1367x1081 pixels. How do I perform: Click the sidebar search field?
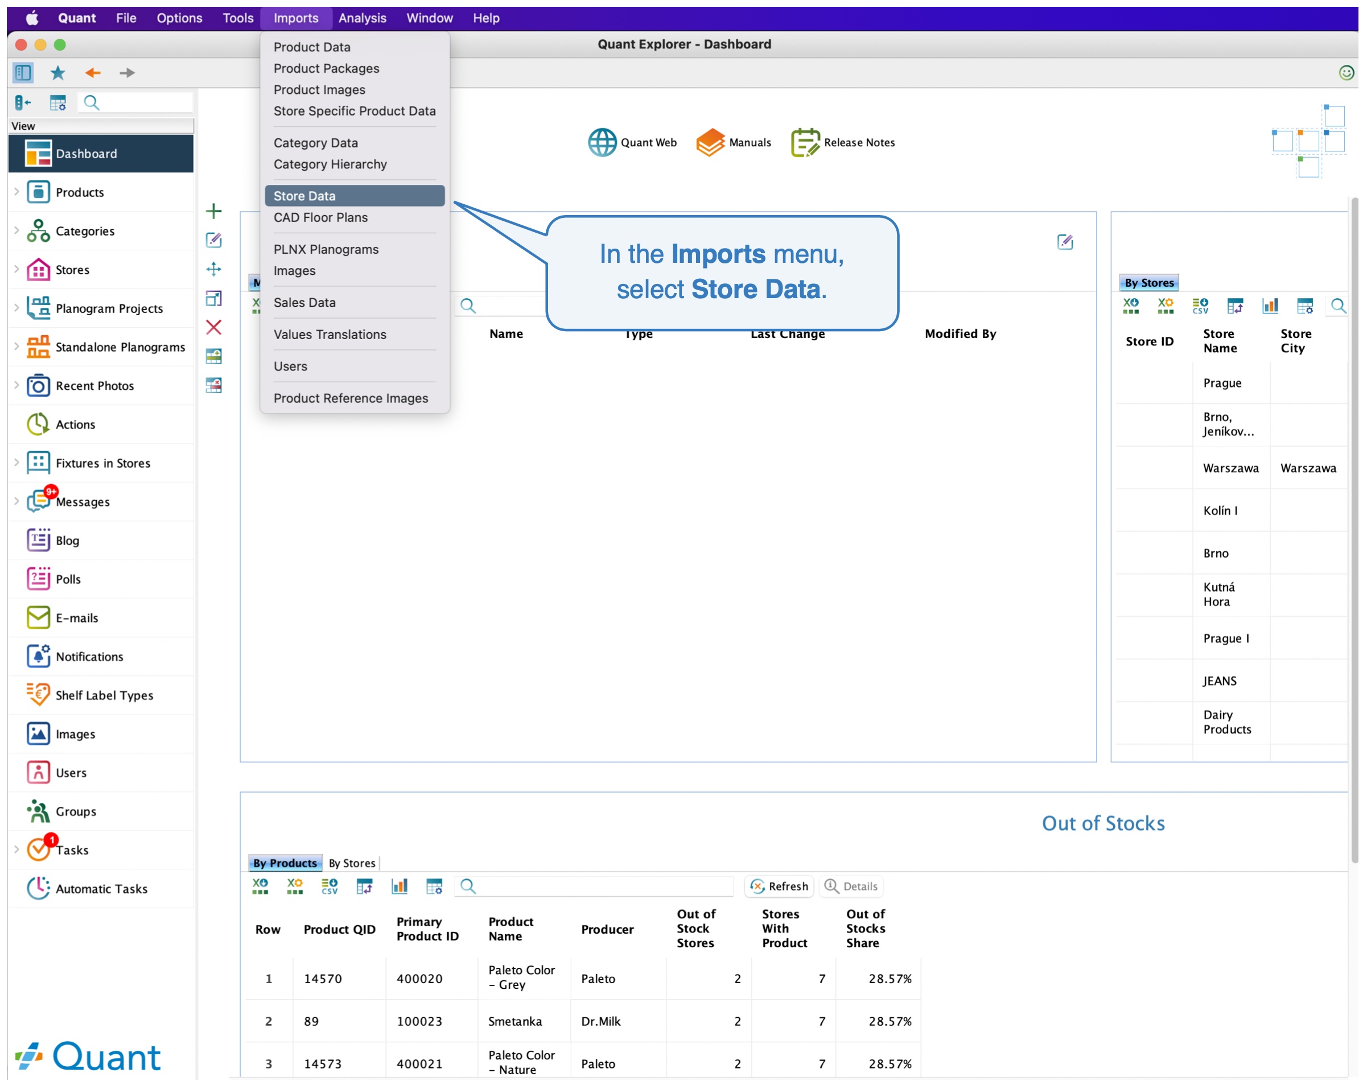click(x=135, y=102)
